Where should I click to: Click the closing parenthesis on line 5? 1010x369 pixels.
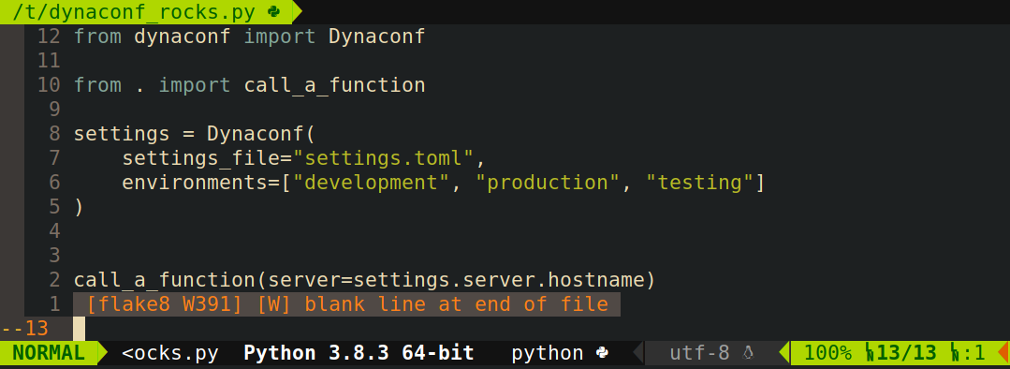click(x=80, y=207)
